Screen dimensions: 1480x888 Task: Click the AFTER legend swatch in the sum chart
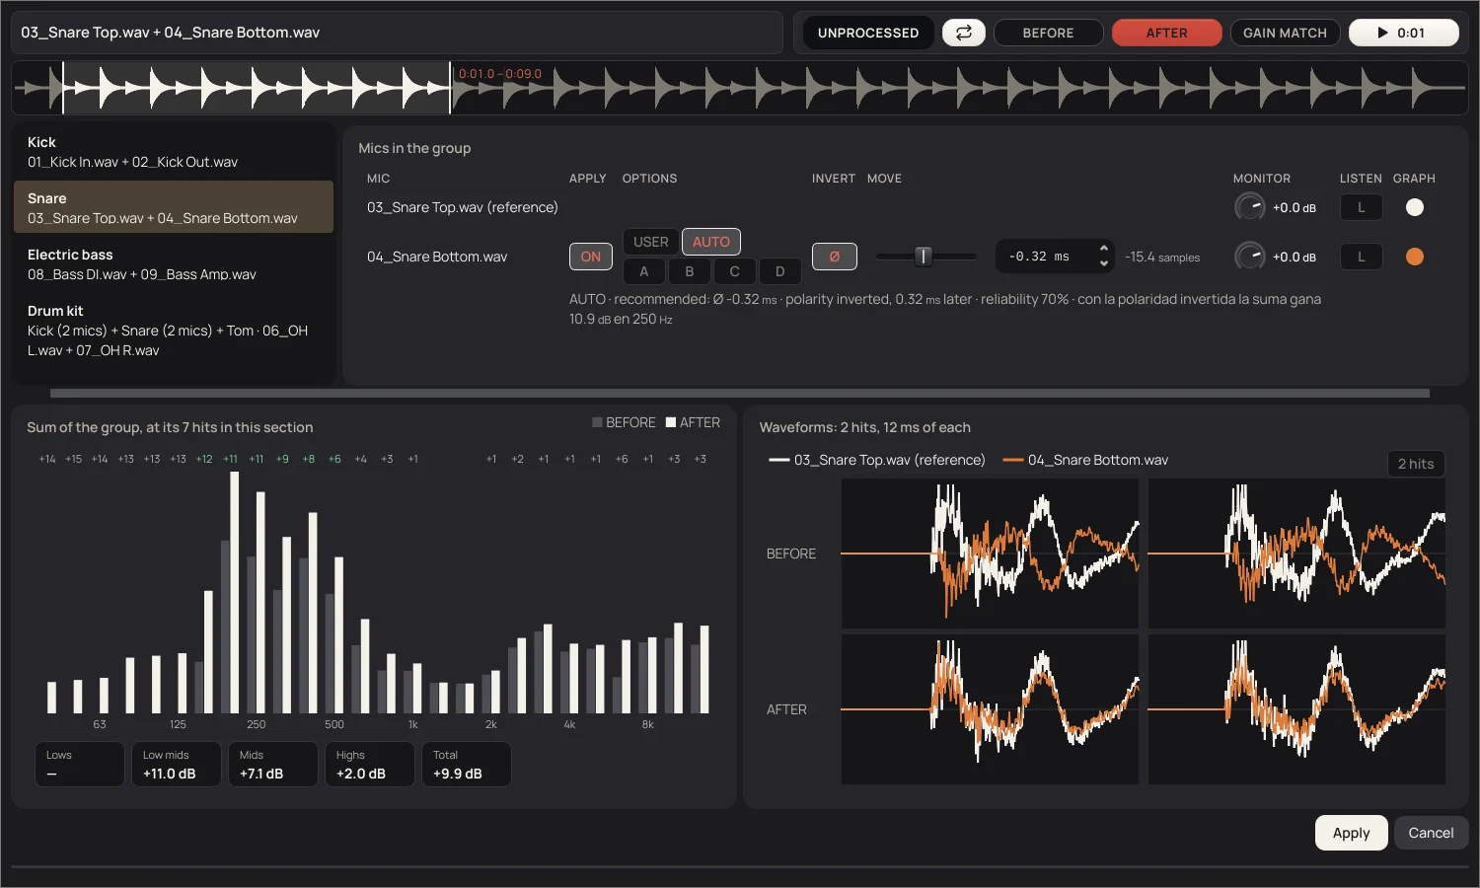click(671, 422)
